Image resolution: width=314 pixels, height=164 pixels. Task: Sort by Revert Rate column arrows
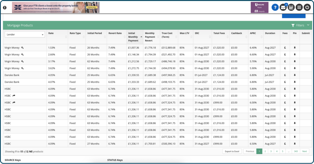(x=124, y=37)
